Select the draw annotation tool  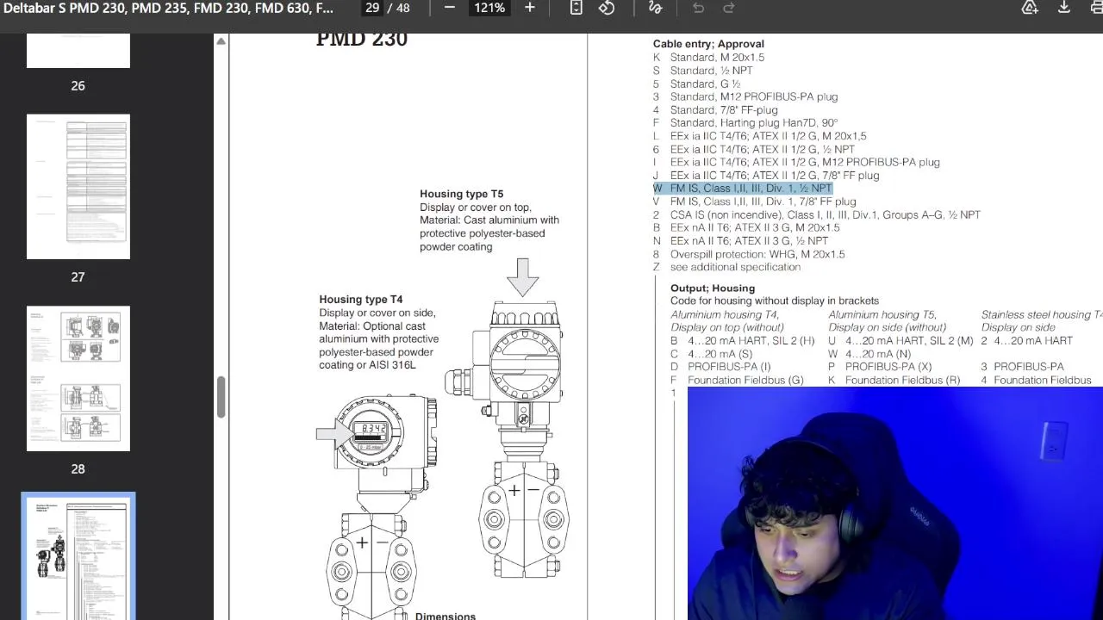click(x=655, y=8)
